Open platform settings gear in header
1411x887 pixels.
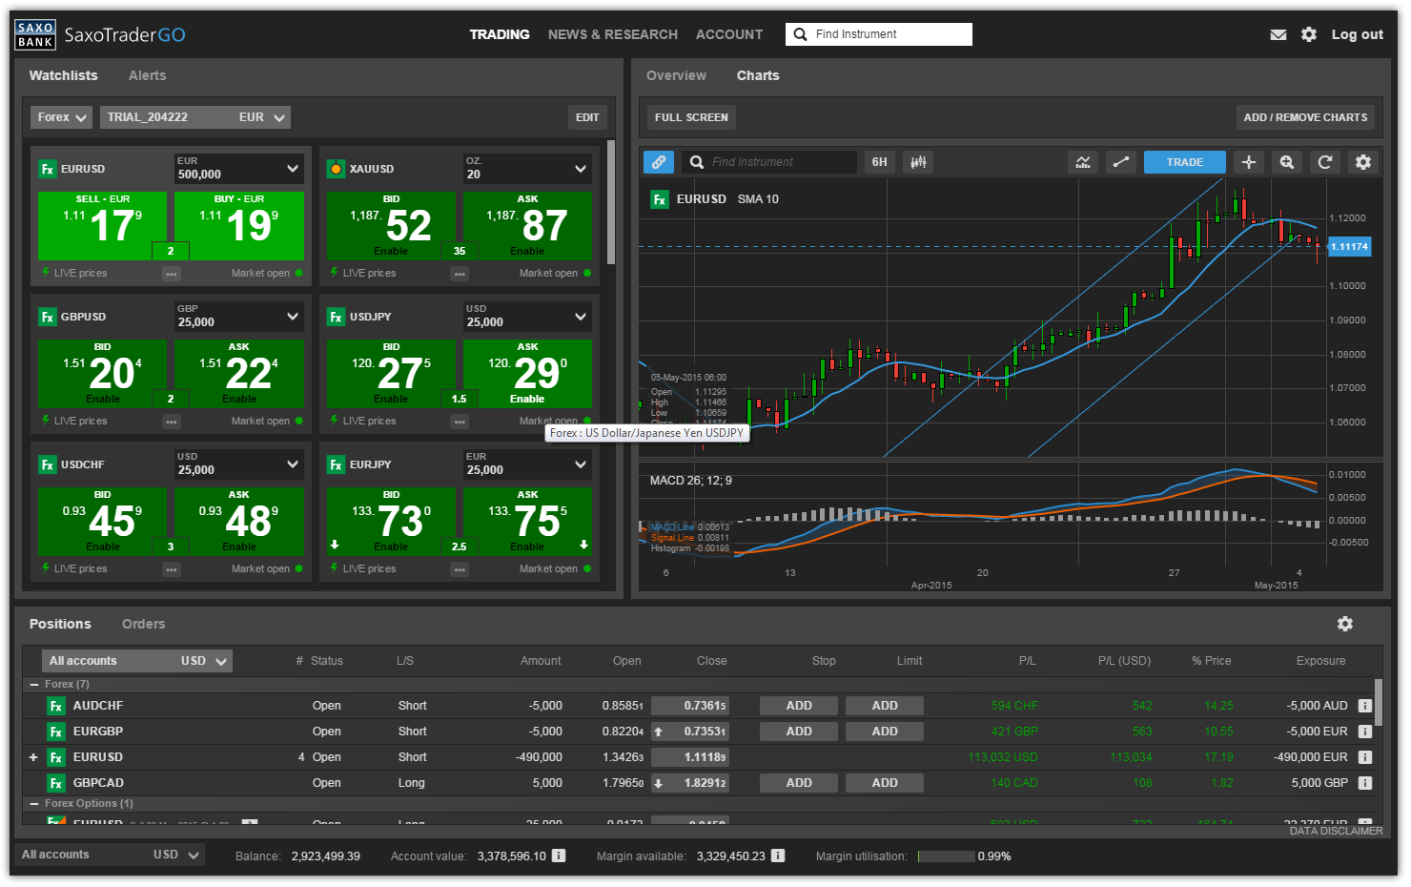click(x=1309, y=34)
